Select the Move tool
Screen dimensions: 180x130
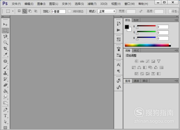[x=5, y=24]
